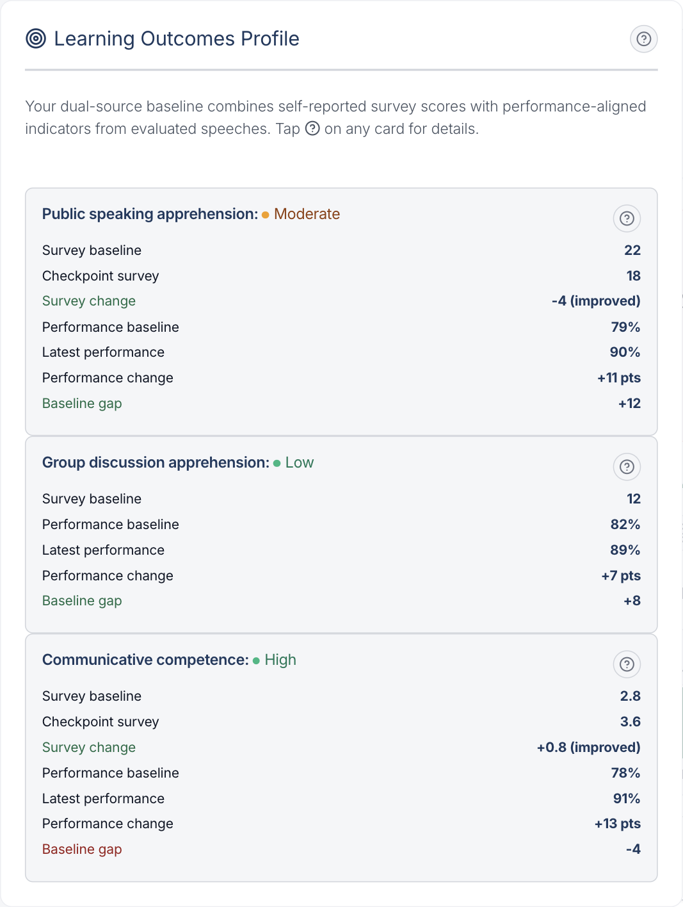Click the +13 pts performance change value
Viewport: 683px width, 907px height.
(618, 824)
